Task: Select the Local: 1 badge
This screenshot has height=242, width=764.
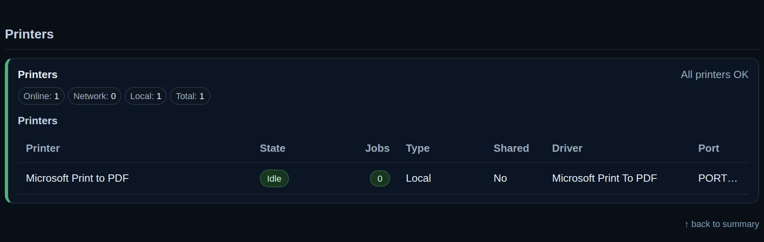Action: click(146, 96)
